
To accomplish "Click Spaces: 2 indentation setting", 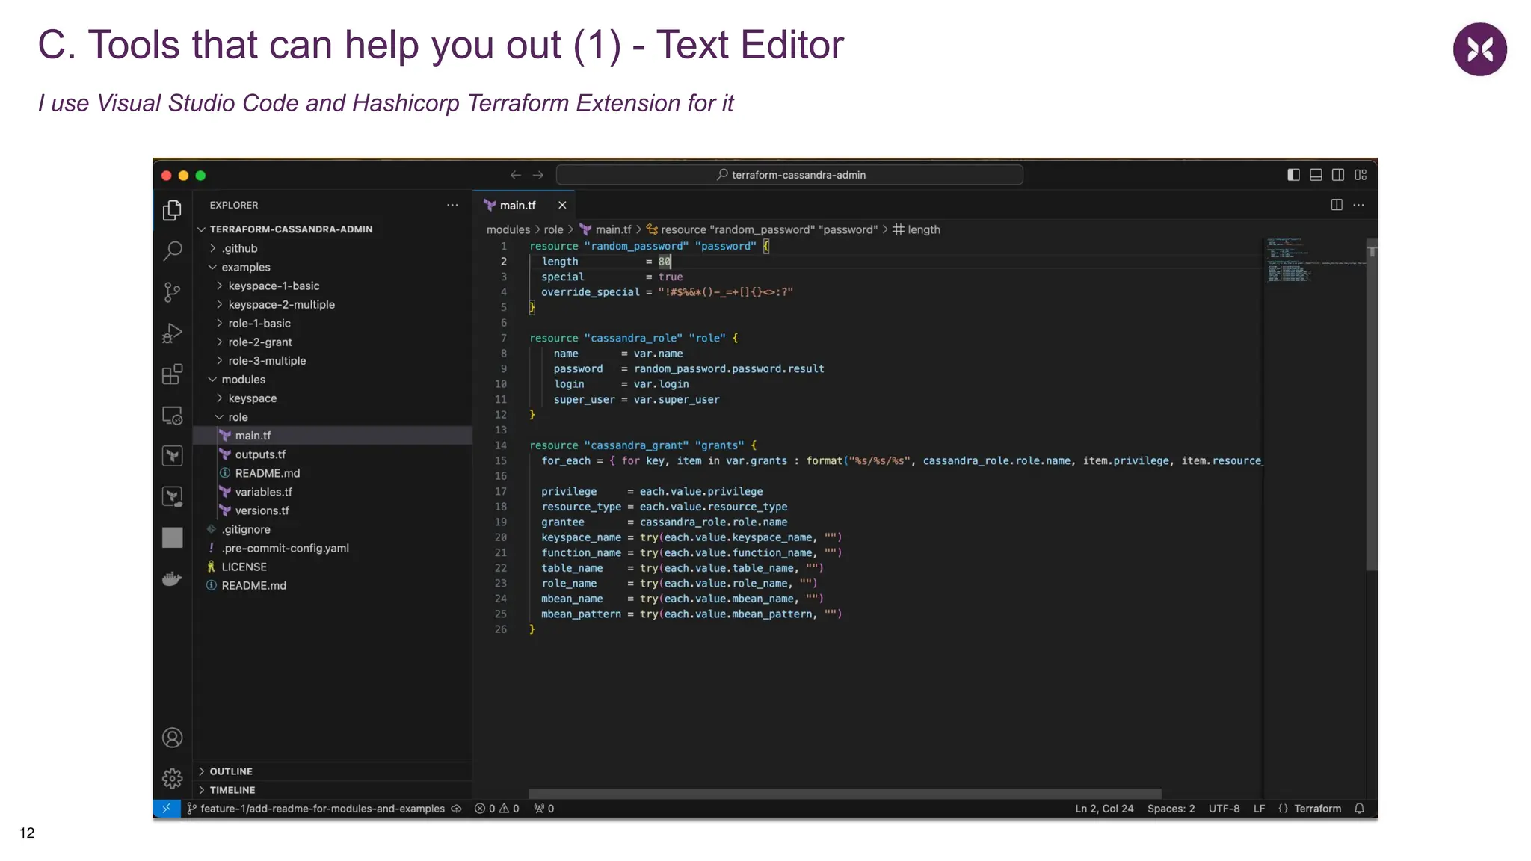I will point(1171,809).
